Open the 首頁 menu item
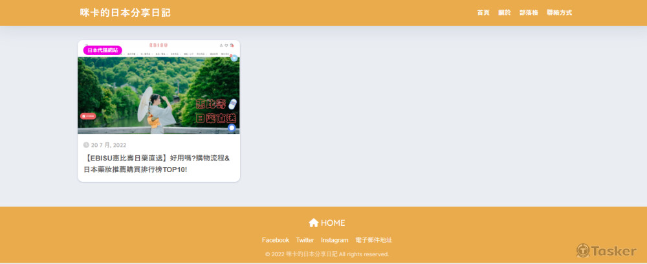Image resolution: width=647 pixels, height=264 pixels. (x=483, y=13)
